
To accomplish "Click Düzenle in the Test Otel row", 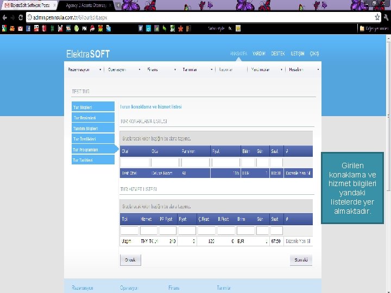I will (291, 173).
